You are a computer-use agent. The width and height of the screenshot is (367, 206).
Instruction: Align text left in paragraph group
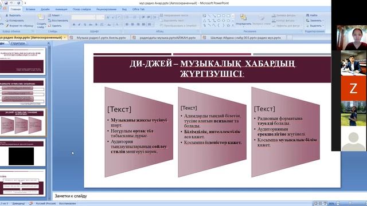pyautogui.click(x=127, y=25)
